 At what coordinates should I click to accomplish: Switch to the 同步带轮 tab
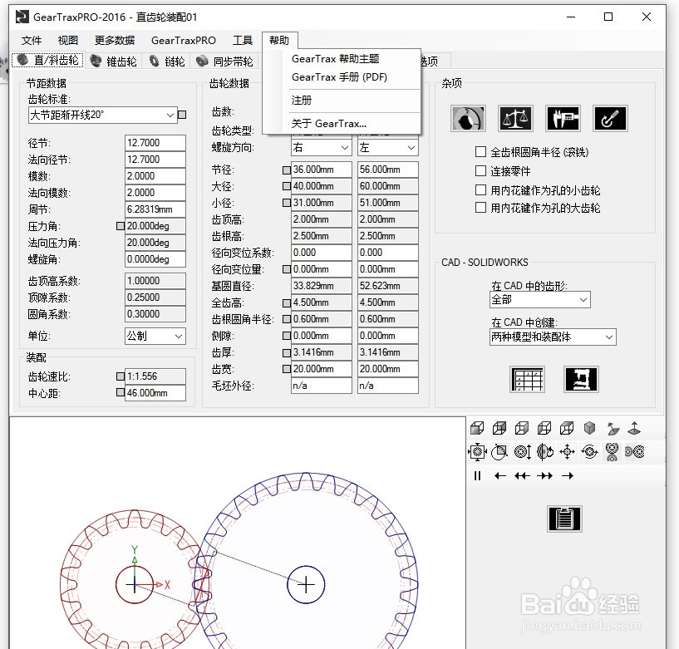pyautogui.click(x=224, y=61)
